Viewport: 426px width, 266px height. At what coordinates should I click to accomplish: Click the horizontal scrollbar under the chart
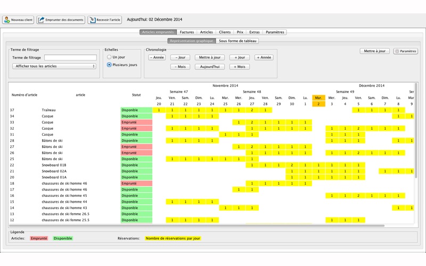pos(197,226)
